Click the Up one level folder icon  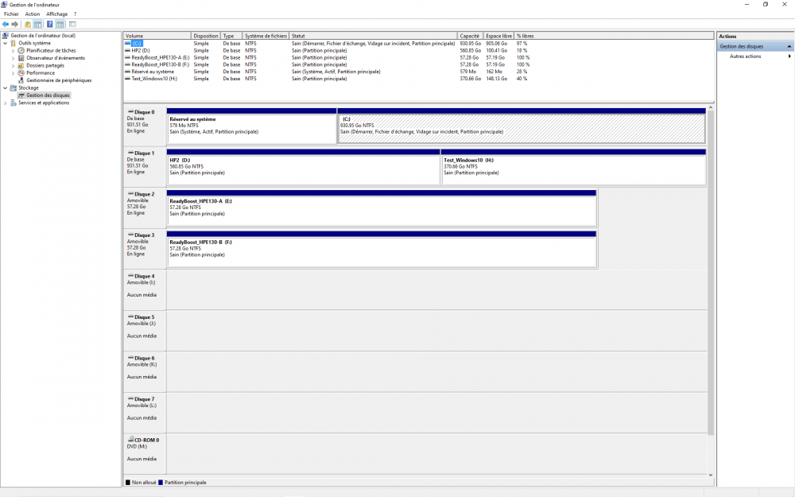click(x=28, y=24)
